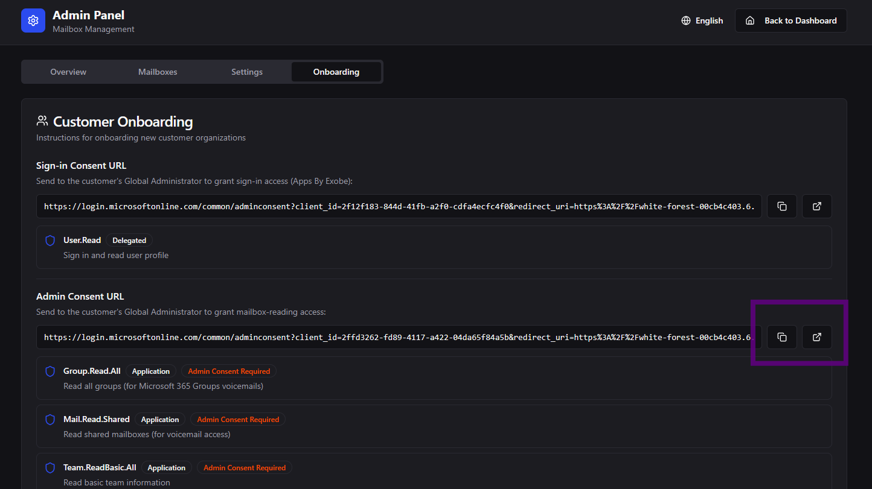Click the Admin Panel gear logo
The height and width of the screenshot is (489, 872).
point(33,21)
